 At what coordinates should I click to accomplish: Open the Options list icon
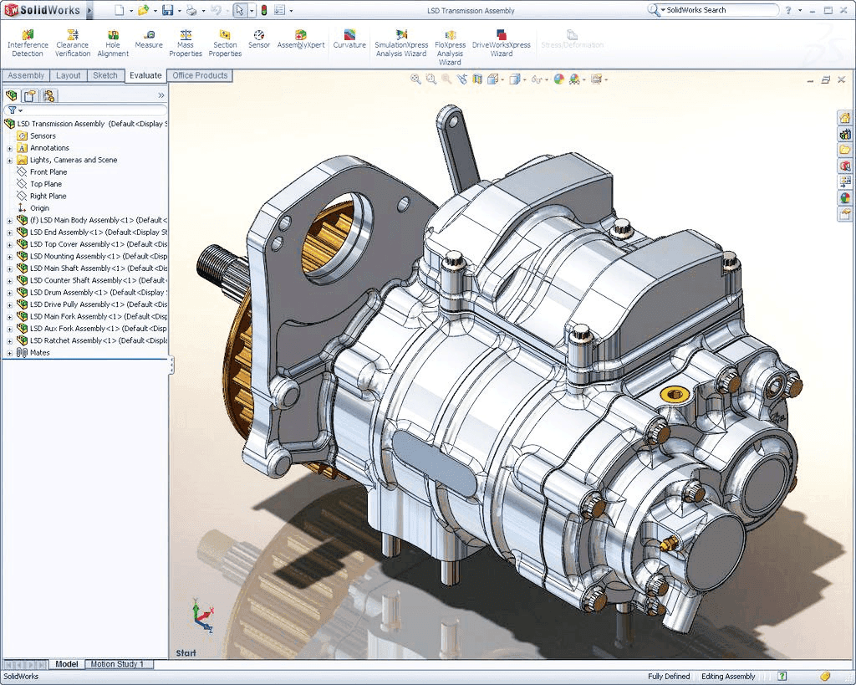(x=279, y=10)
